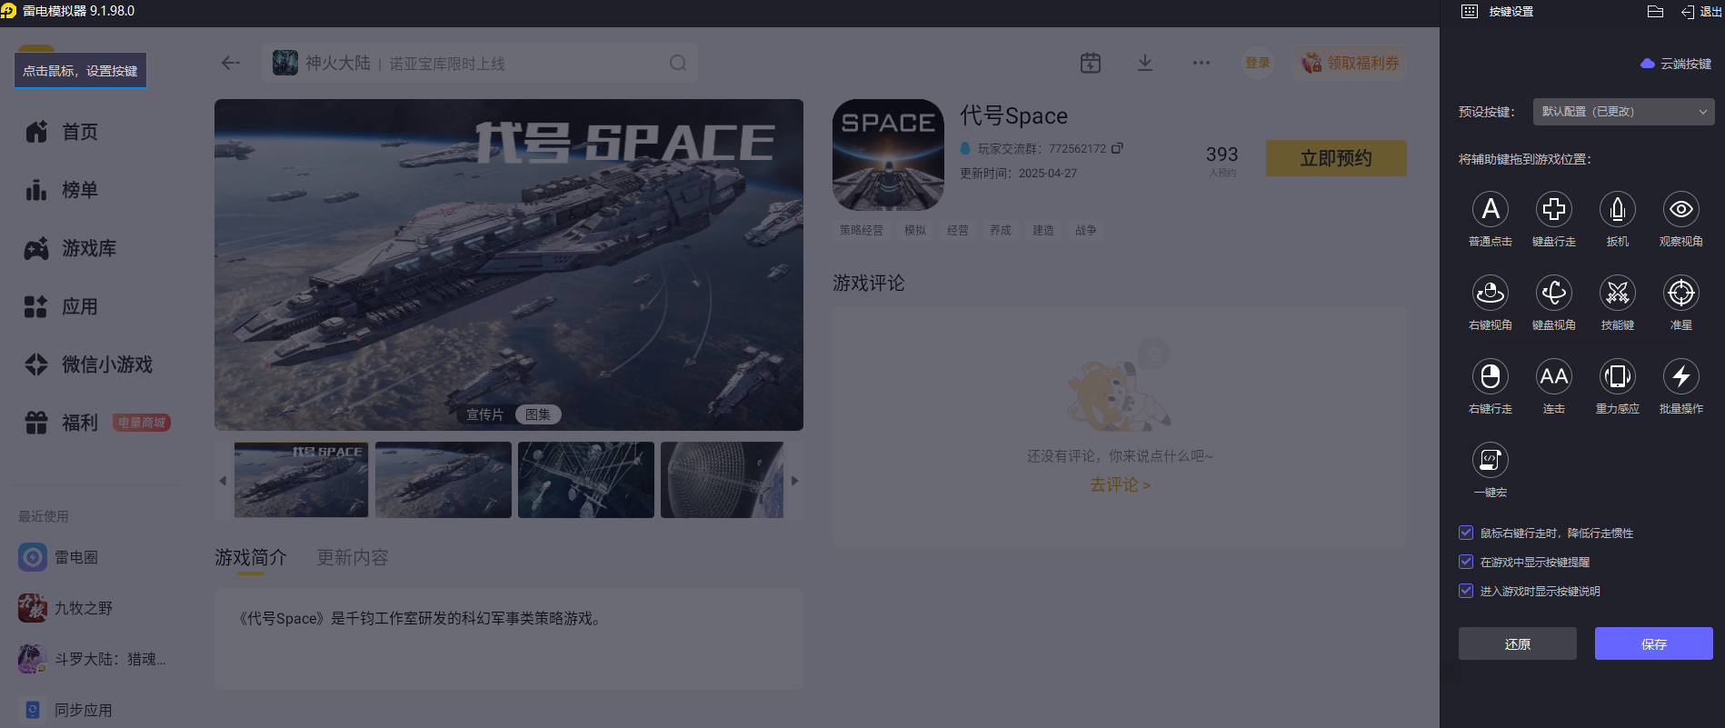The width and height of the screenshot is (1725, 728).
Task: Open the downloads icon
Action: [x=1145, y=63]
